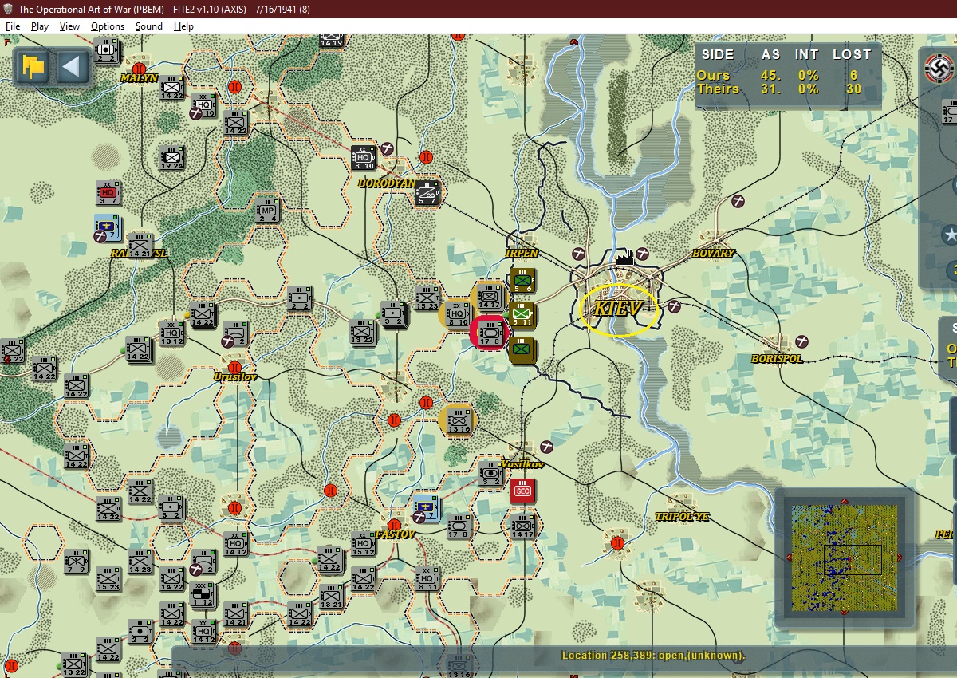Click the factory icon above Kiev
957x678 pixels.
(x=624, y=257)
